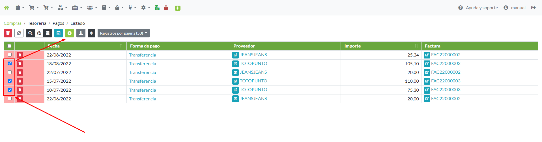Delete the 22/08/2022 payment row
542x142 pixels.
pyautogui.click(x=20, y=55)
